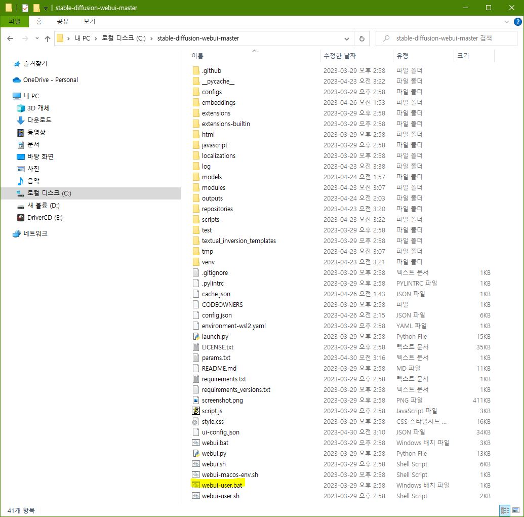Open the recent locations dropdown arrow
Image resolution: width=524 pixels, height=517 pixels.
pyautogui.click(x=37, y=38)
